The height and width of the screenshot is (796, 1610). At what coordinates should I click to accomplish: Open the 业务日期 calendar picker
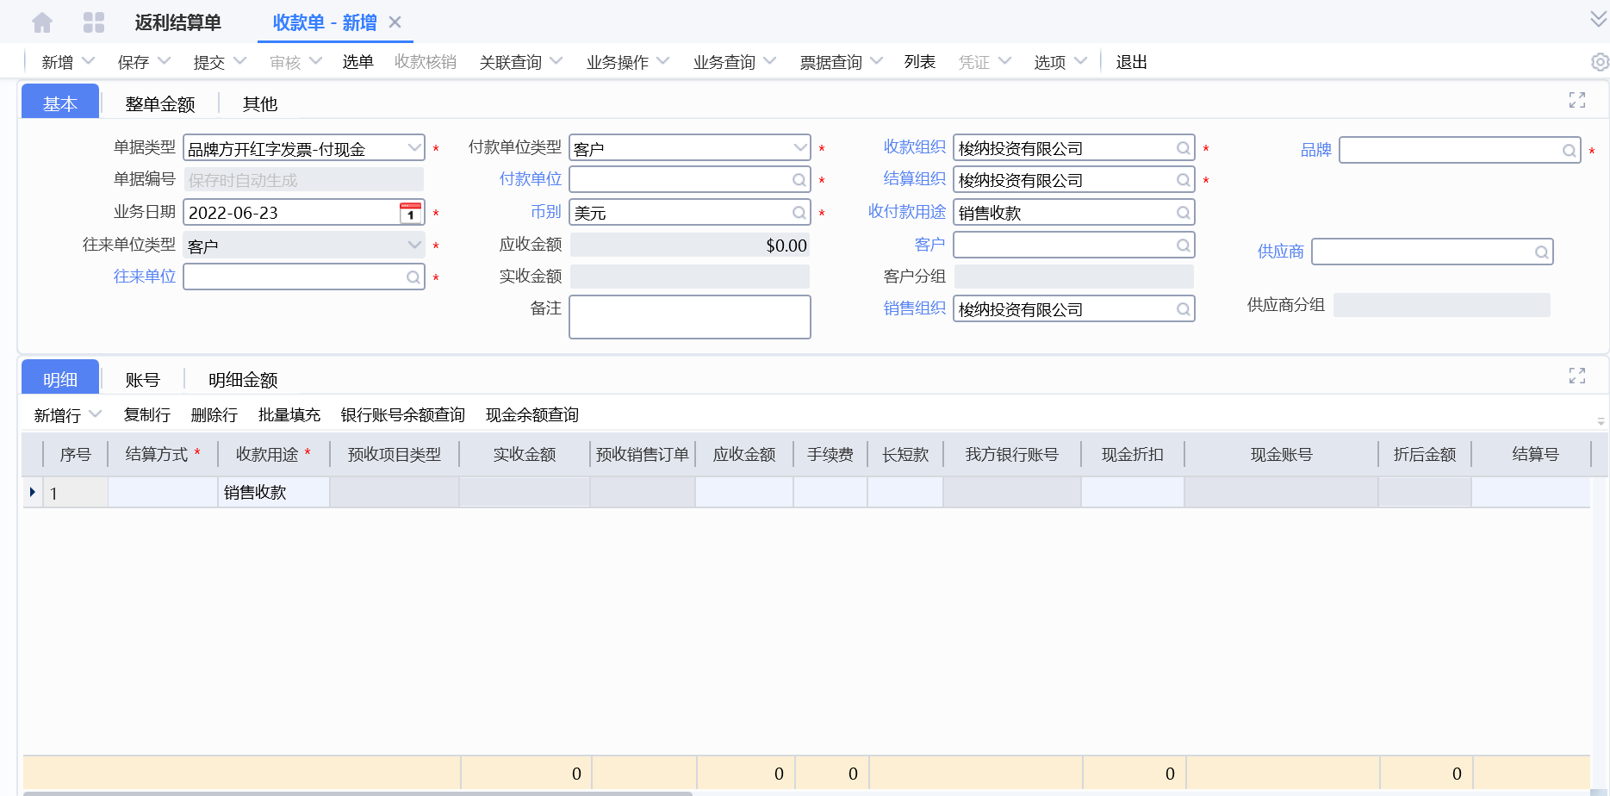[x=411, y=213]
